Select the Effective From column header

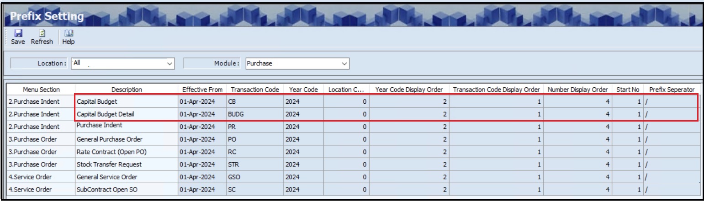click(202, 89)
